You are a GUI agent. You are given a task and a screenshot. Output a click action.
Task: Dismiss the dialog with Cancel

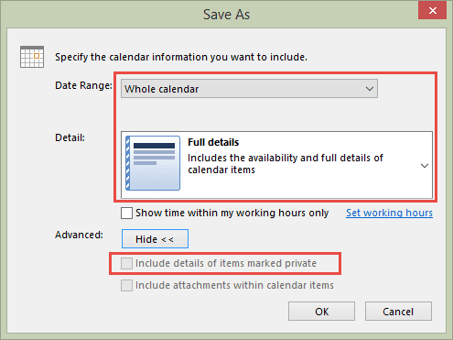coord(398,312)
